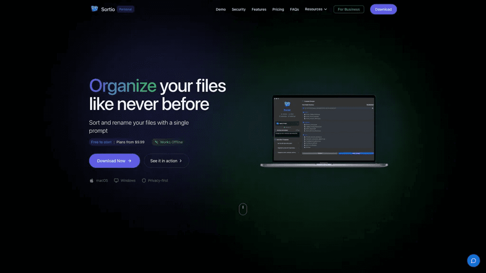Click the chevron next to Resources

[326, 9]
